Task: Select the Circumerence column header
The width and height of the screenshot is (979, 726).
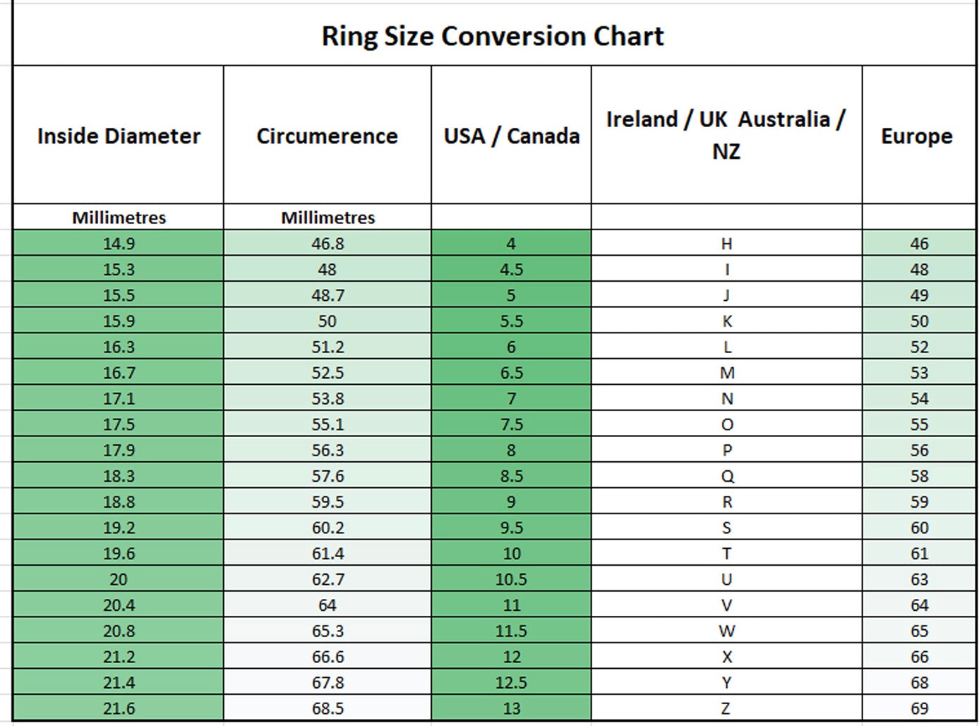Action: pyautogui.click(x=327, y=136)
